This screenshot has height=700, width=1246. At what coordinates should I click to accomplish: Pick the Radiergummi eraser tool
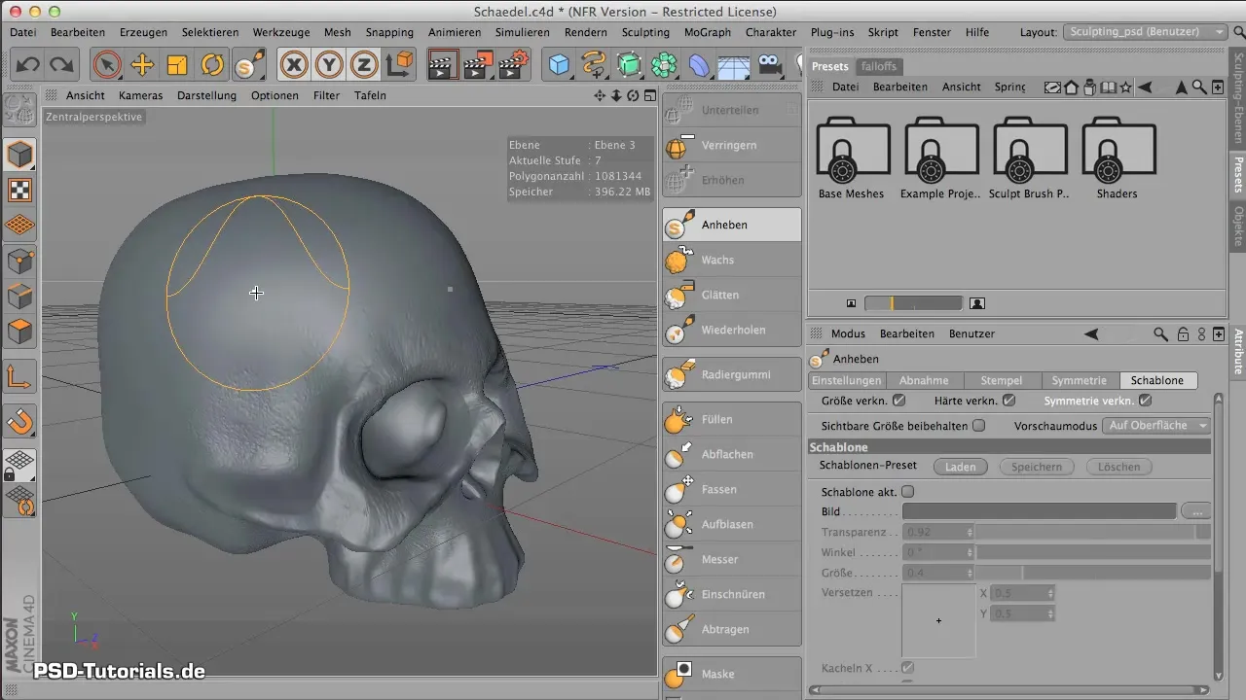[731, 374]
